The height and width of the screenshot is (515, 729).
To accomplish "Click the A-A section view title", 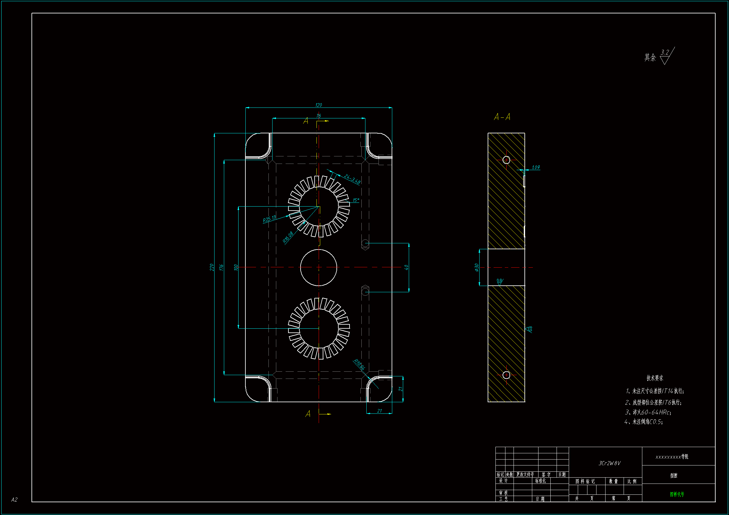I will [502, 117].
